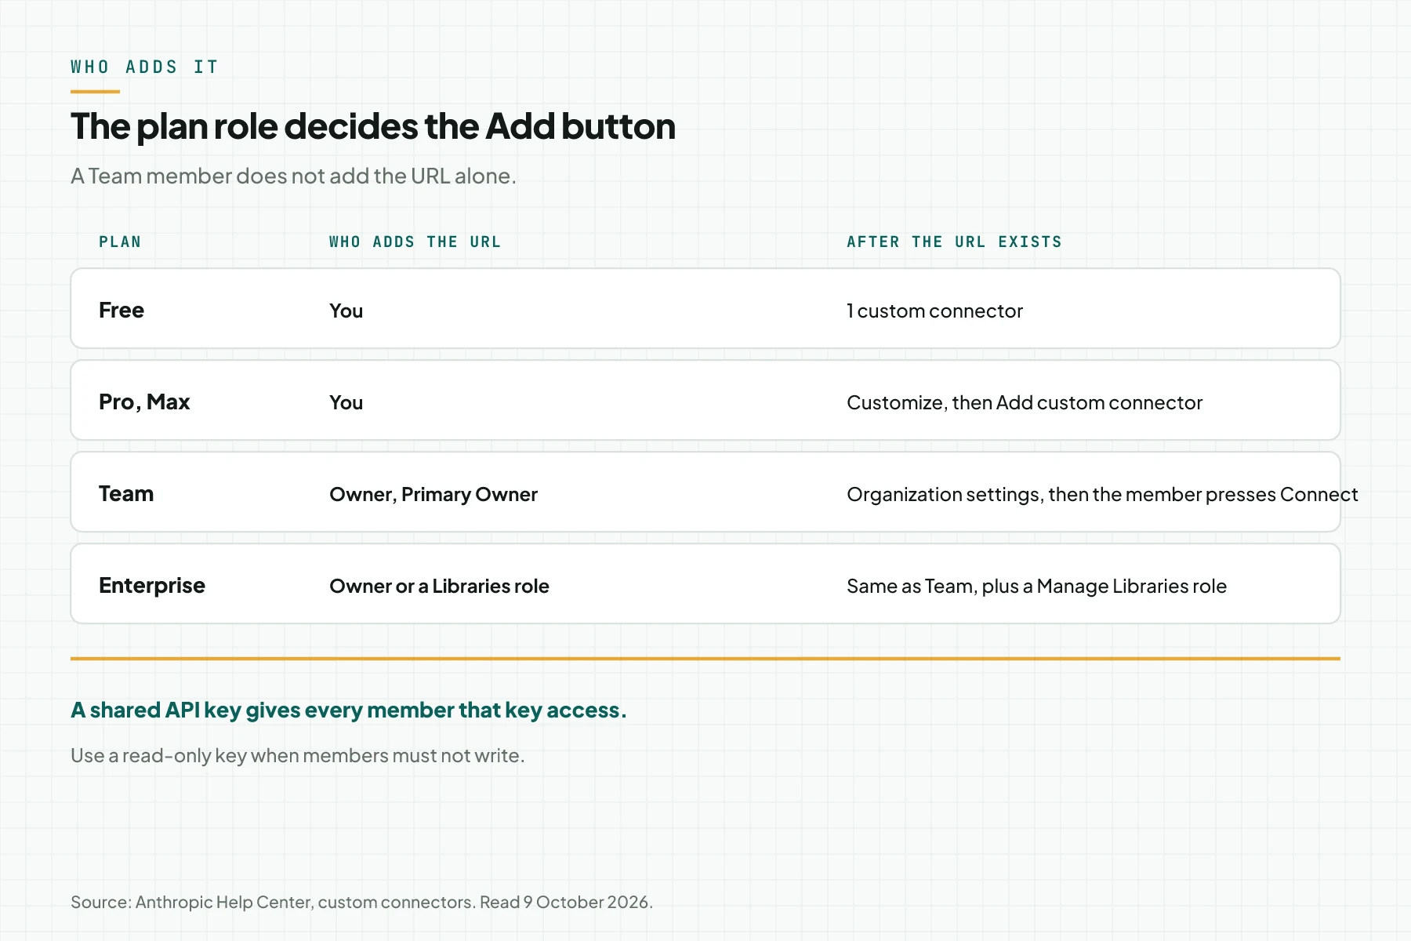Click the green 'A shared API key' callout line
This screenshot has width=1411, height=941.
pyautogui.click(x=349, y=710)
